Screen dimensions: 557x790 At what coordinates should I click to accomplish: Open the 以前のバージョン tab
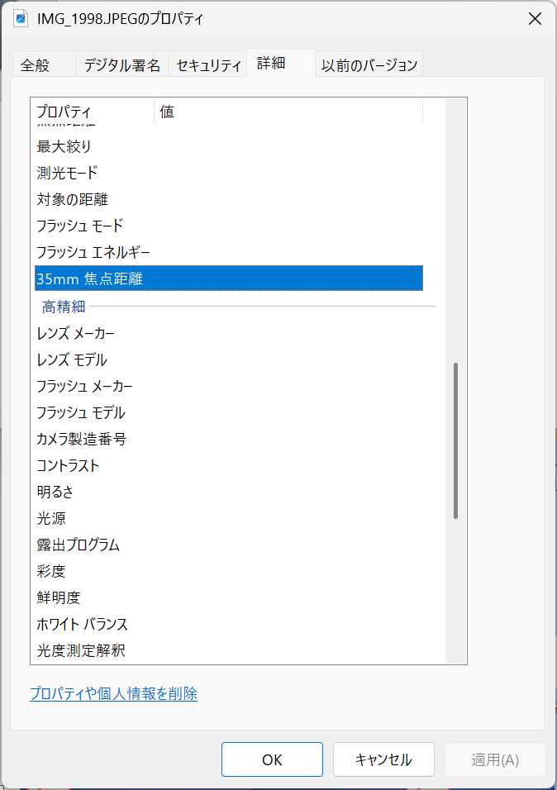point(370,64)
